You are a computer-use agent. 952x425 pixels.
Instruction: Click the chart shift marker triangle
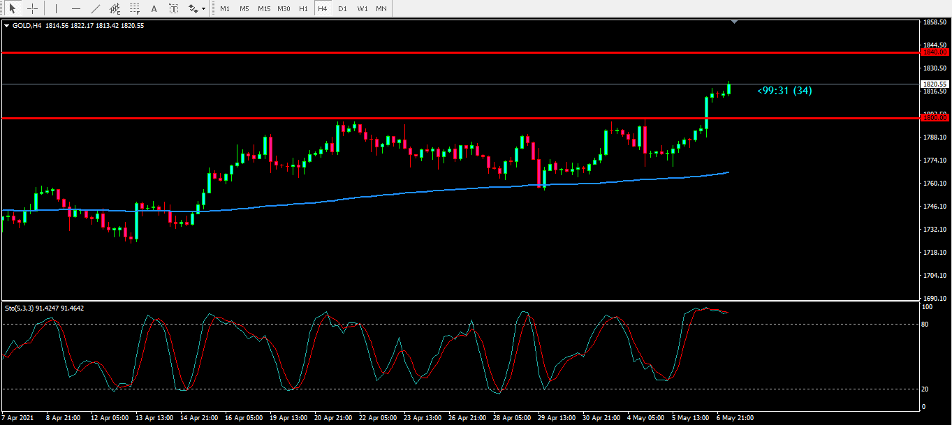[x=734, y=22]
